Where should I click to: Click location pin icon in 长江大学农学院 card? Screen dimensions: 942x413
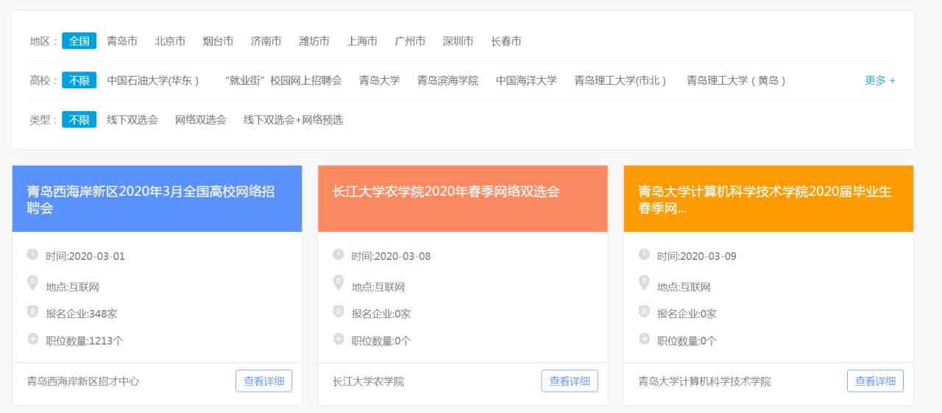(339, 283)
